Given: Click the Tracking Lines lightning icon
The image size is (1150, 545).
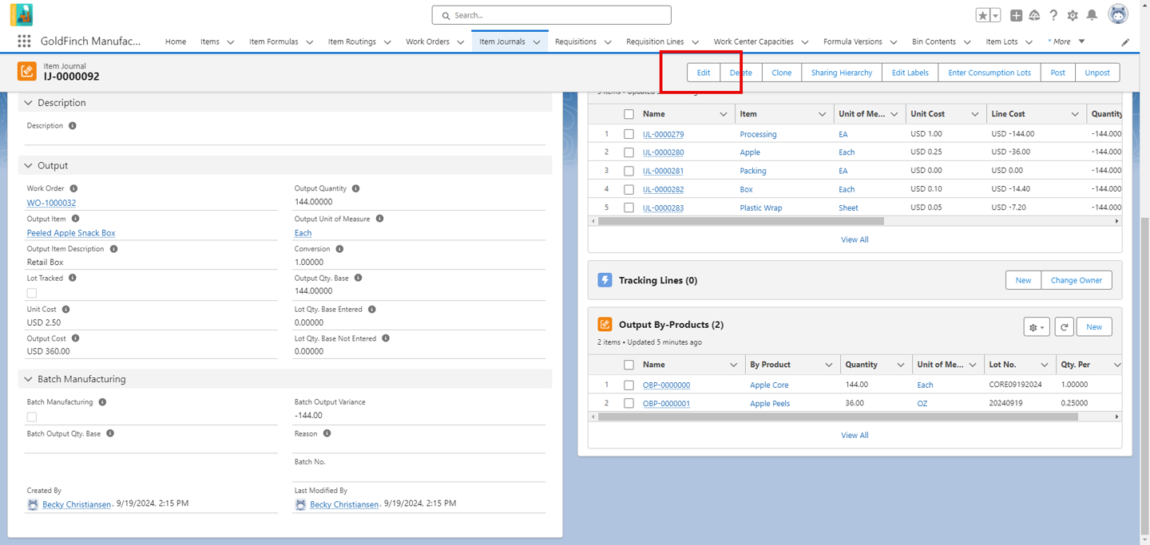Looking at the screenshot, I should (605, 280).
